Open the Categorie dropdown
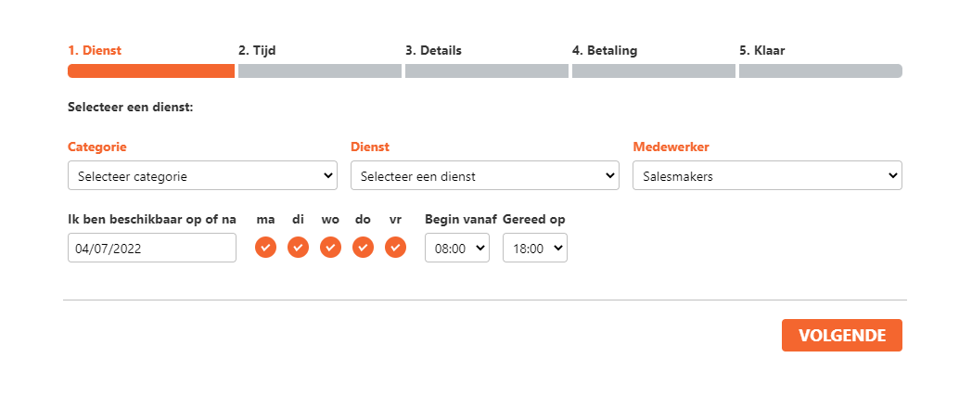 pyautogui.click(x=202, y=175)
